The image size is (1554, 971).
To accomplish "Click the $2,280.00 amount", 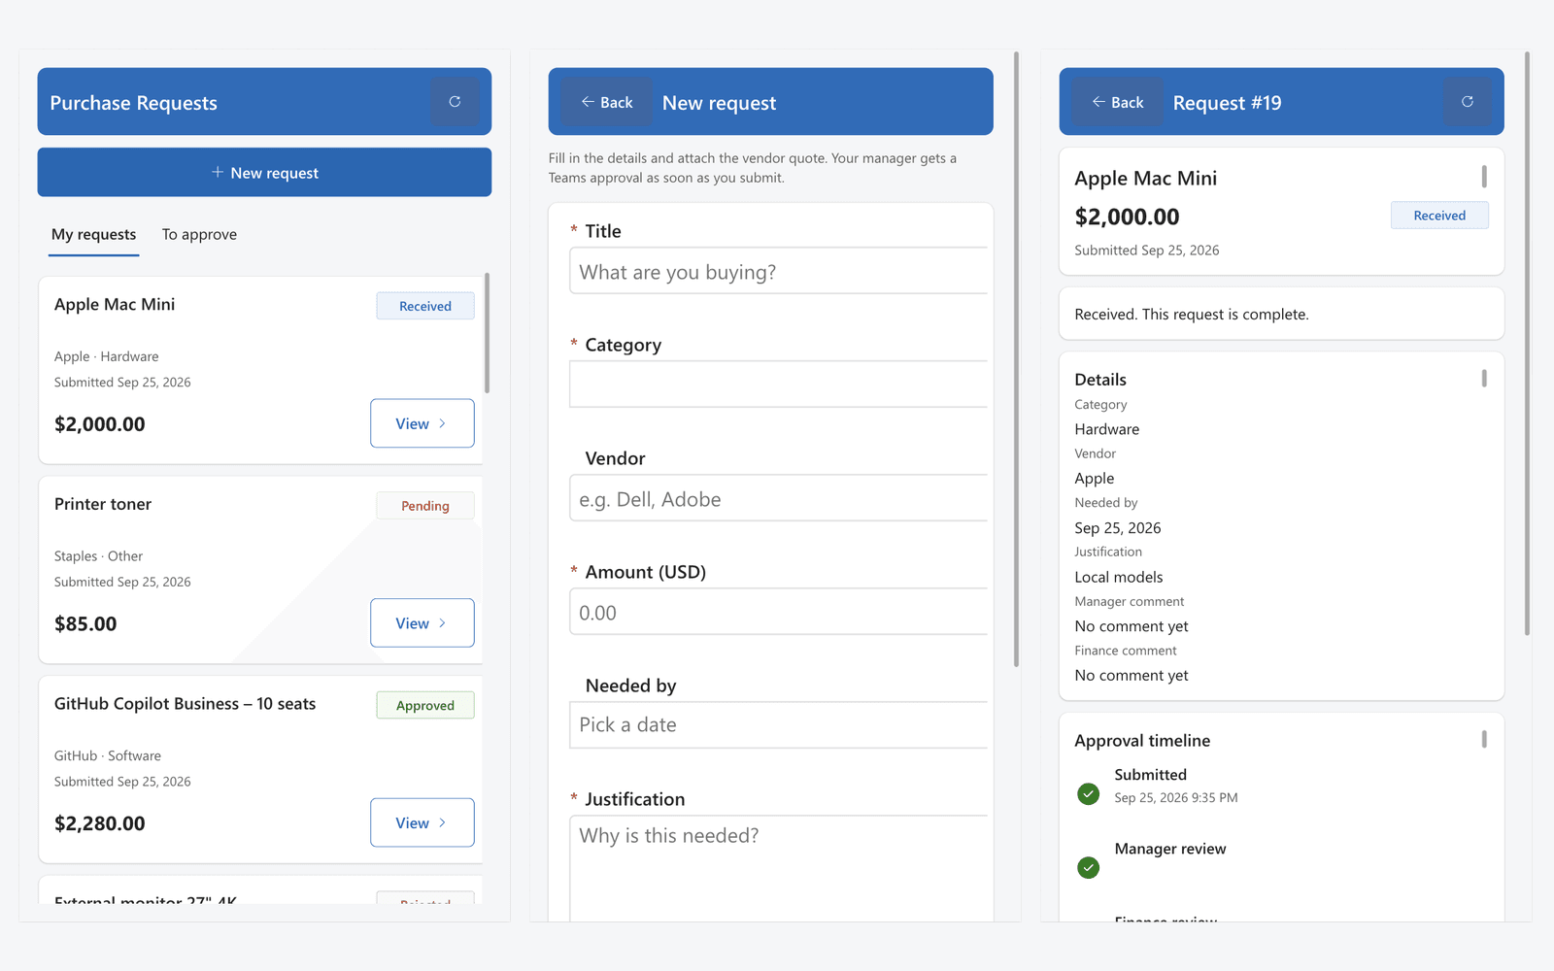I will click(x=100, y=823).
